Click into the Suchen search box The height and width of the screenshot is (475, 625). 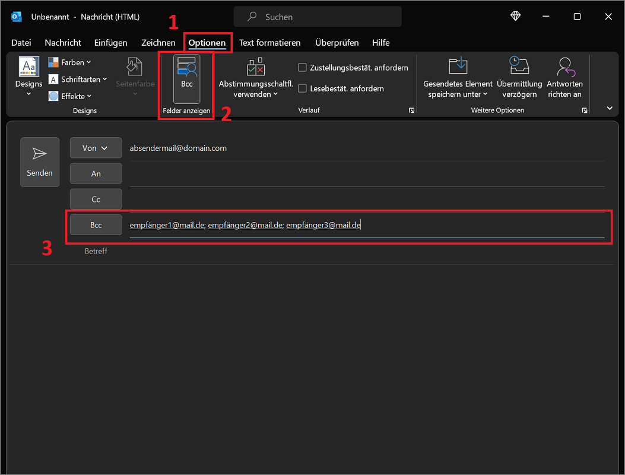[318, 17]
